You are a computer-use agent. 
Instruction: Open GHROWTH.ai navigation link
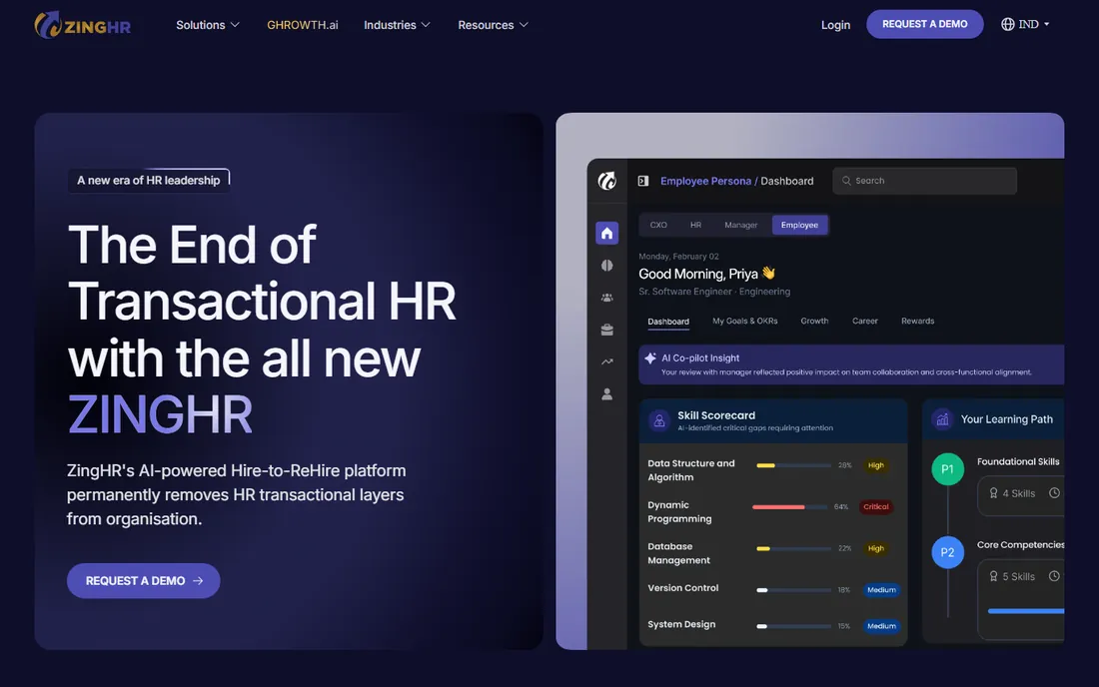302,25
